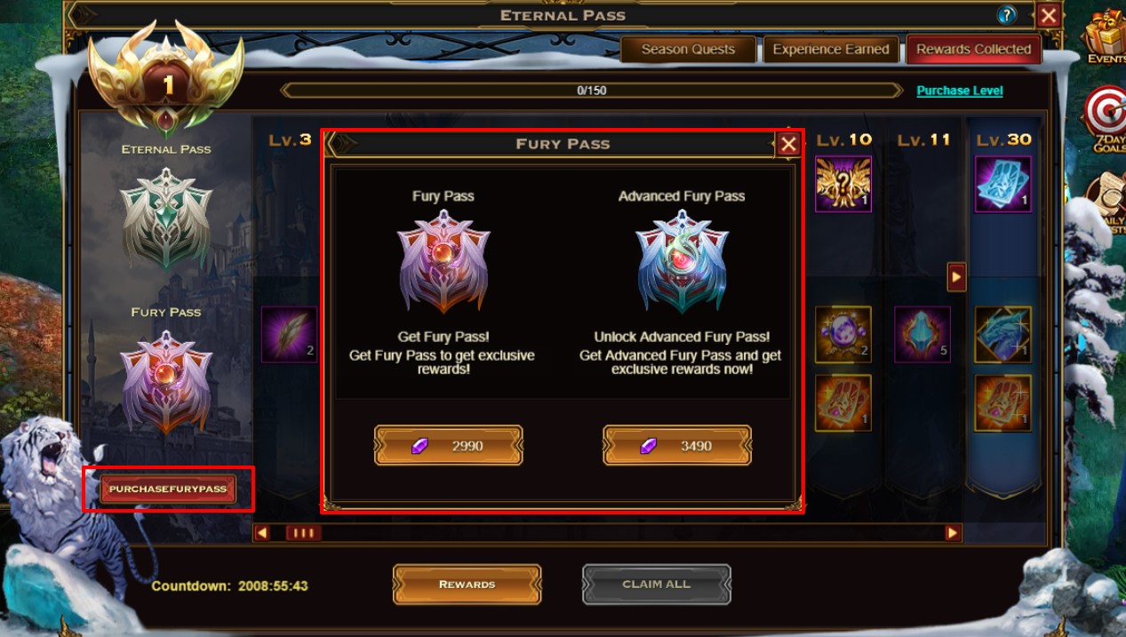Click the PurchaseFuryPass red button
The image size is (1126, 637).
(x=168, y=489)
